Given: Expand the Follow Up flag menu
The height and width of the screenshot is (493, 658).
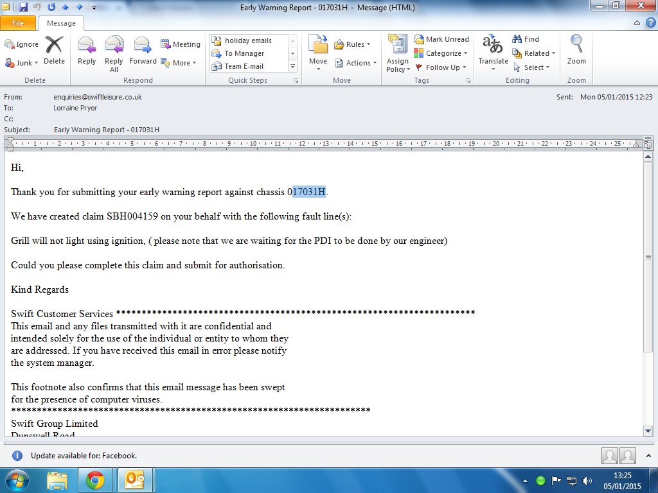Looking at the screenshot, I should 441,67.
